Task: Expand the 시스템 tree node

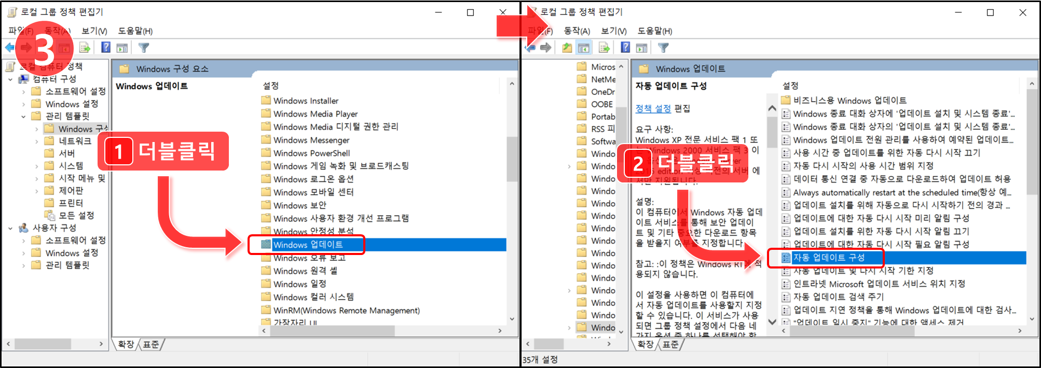Action: 36,166
